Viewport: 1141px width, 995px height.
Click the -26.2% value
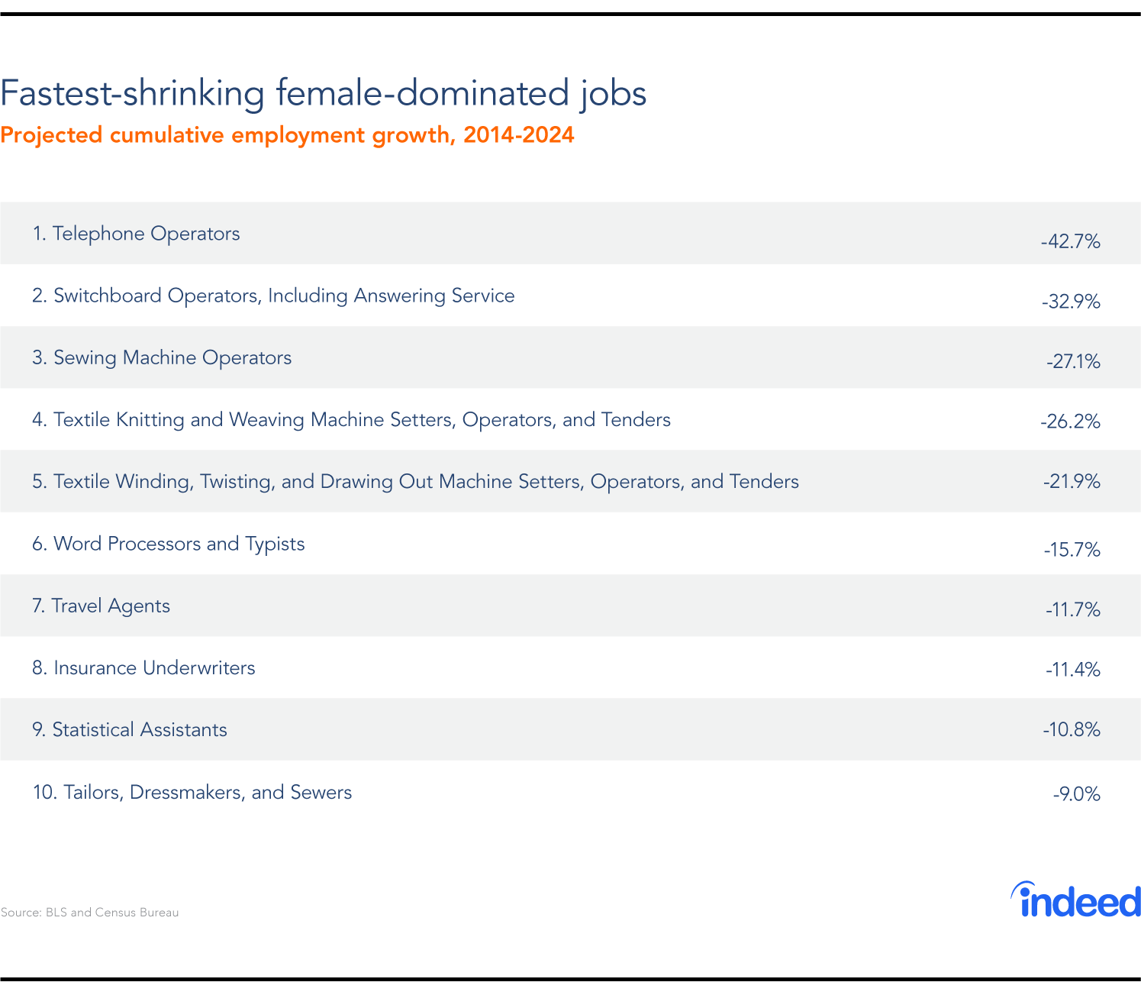tap(1071, 422)
